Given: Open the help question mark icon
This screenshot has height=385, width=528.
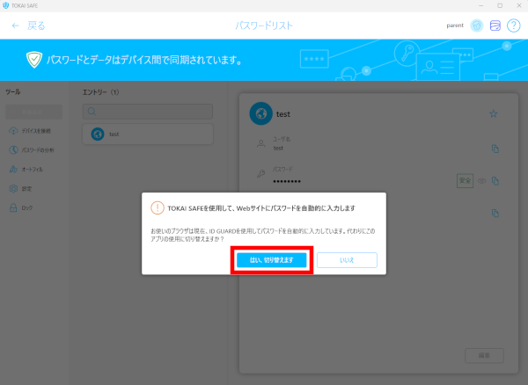Looking at the screenshot, I should (514, 25).
